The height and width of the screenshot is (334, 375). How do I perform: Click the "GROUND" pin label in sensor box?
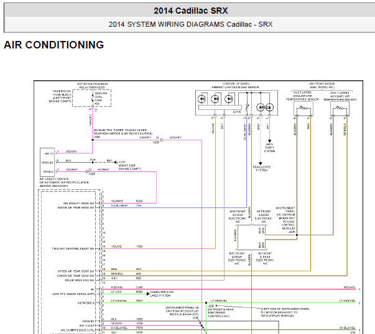[47, 163]
